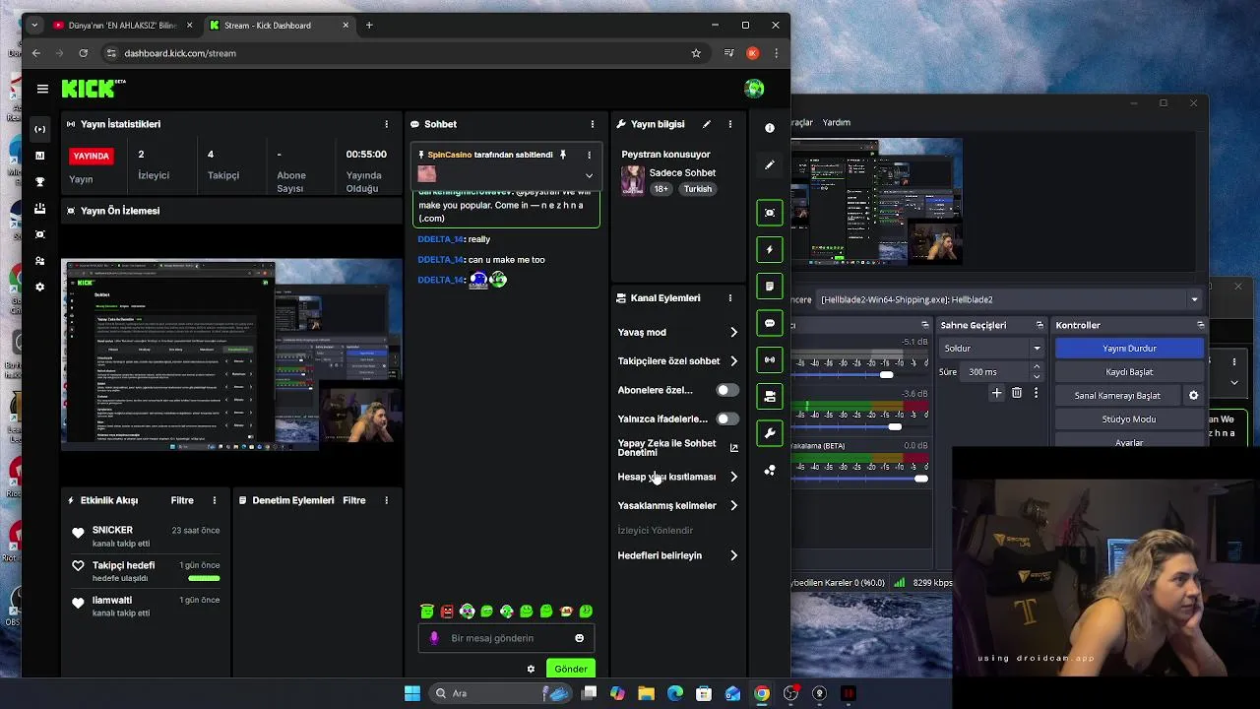This screenshot has height=709, width=1260.
Task: Click Kaydı Başlat in OBS
Action: point(1129,371)
